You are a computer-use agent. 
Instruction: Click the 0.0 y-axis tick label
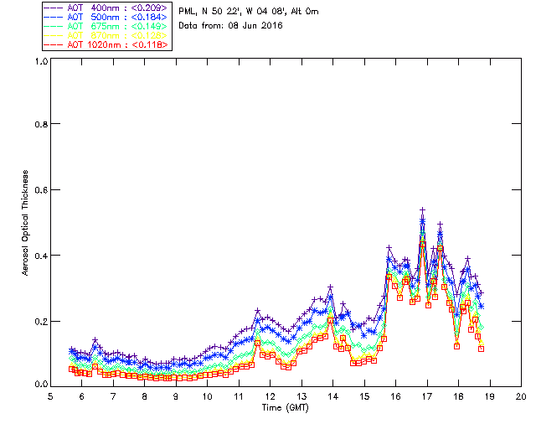[41, 384]
